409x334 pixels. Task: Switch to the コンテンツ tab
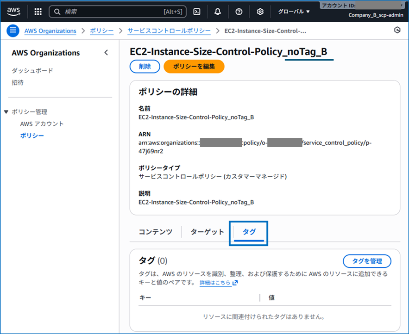155,232
